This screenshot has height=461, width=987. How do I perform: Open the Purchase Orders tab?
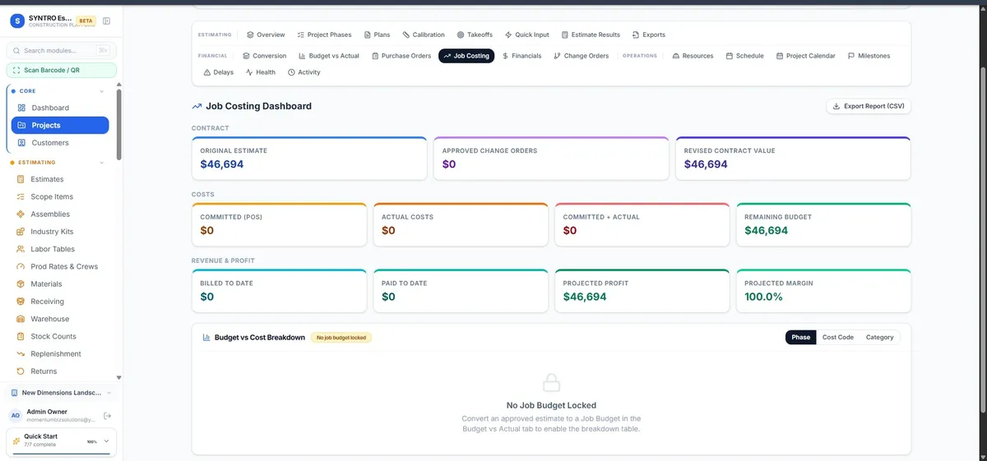tap(401, 56)
